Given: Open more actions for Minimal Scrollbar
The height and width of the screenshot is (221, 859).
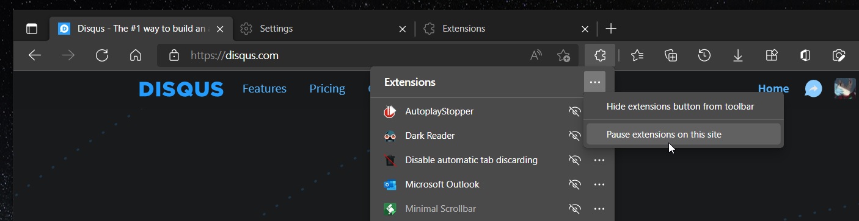Looking at the screenshot, I should [599, 209].
